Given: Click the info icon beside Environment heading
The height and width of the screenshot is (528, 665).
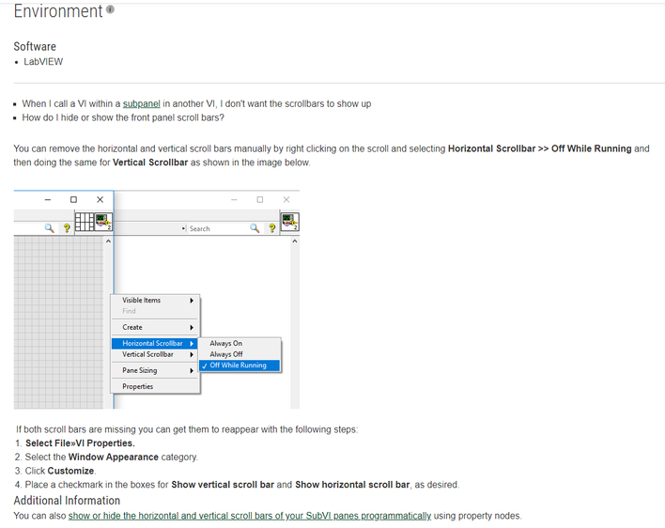Looking at the screenshot, I should point(110,9).
